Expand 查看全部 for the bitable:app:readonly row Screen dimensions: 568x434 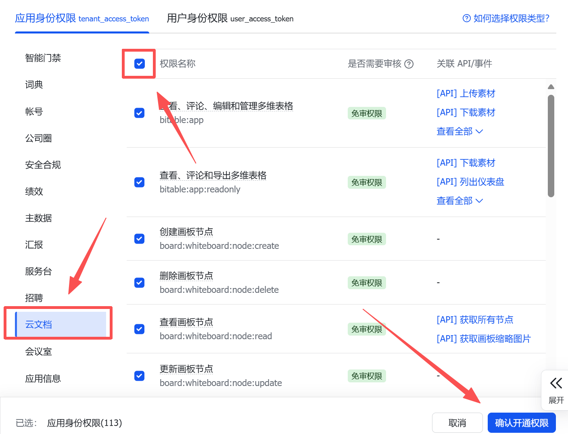pyautogui.click(x=459, y=201)
